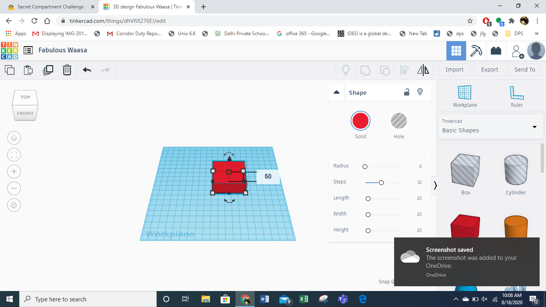Open the Apps bookmark shortcut
Image resolution: width=546 pixels, height=307 pixels.
click(x=16, y=34)
